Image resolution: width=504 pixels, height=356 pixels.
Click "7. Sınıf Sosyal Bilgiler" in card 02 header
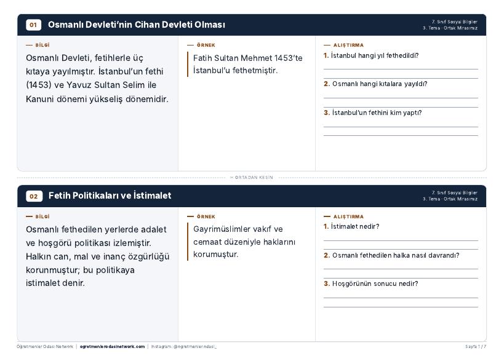454,192
